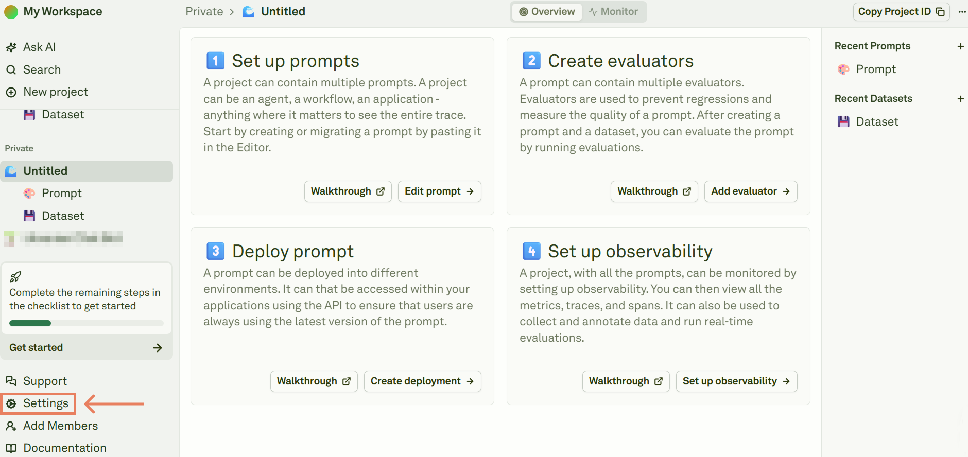Click the Documentation book icon

pyautogui.click(x=11, y=448)
